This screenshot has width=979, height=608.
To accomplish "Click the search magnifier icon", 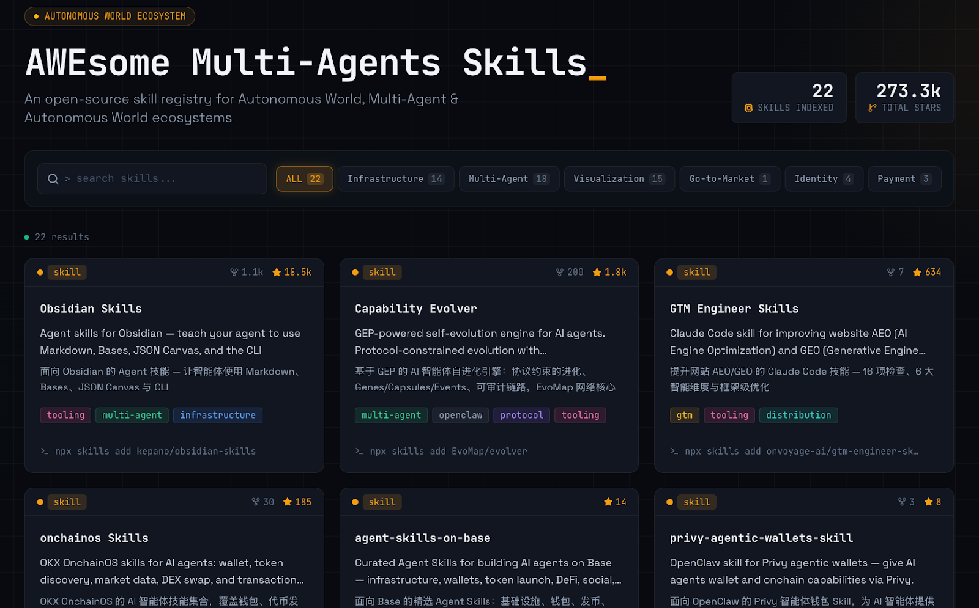I will coord(53,179).
